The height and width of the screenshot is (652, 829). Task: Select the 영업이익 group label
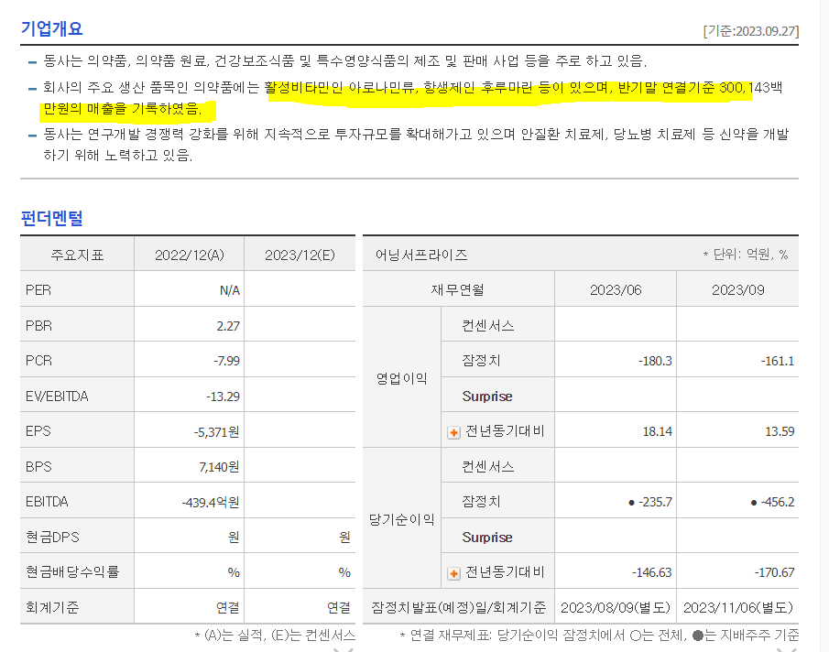[401, 378]
